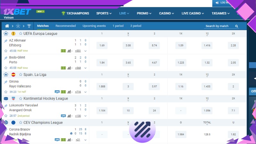The image size is (256, 144).
Task: Open pitch view for AZ Alkmaar match
Action: click(x=63, y=51)
